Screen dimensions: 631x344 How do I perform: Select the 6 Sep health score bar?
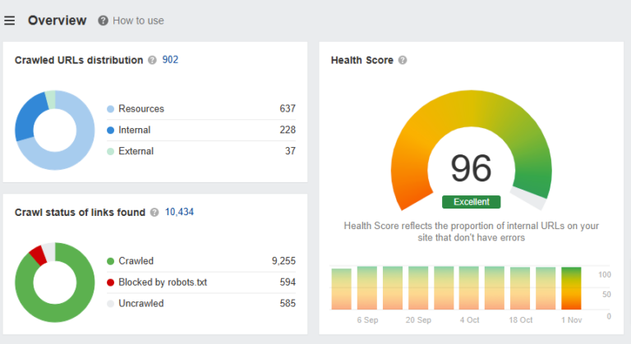click(x=367, y=288)
